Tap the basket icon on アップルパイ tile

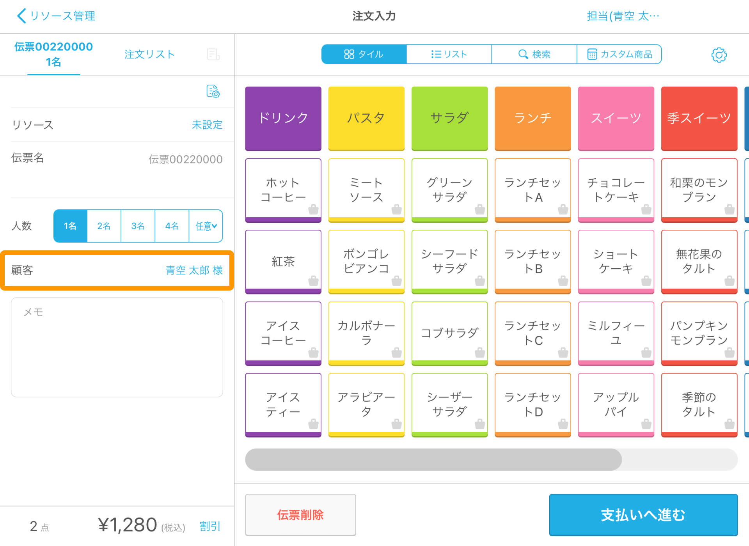coord(646,424)
